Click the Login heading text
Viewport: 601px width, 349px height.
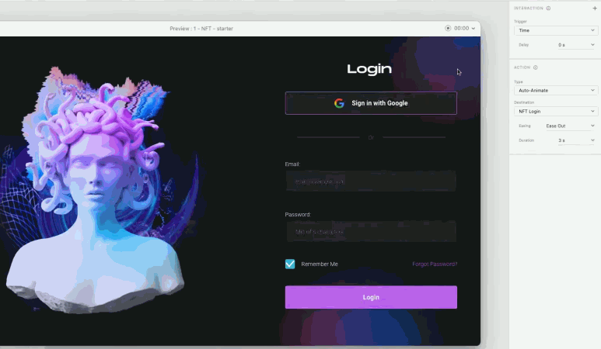pos(369,69)
